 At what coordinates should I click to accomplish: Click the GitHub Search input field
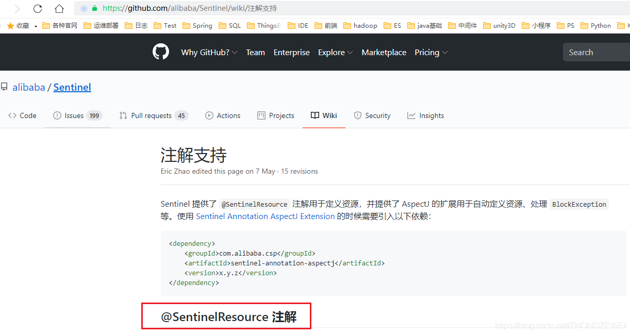[596, 52]
